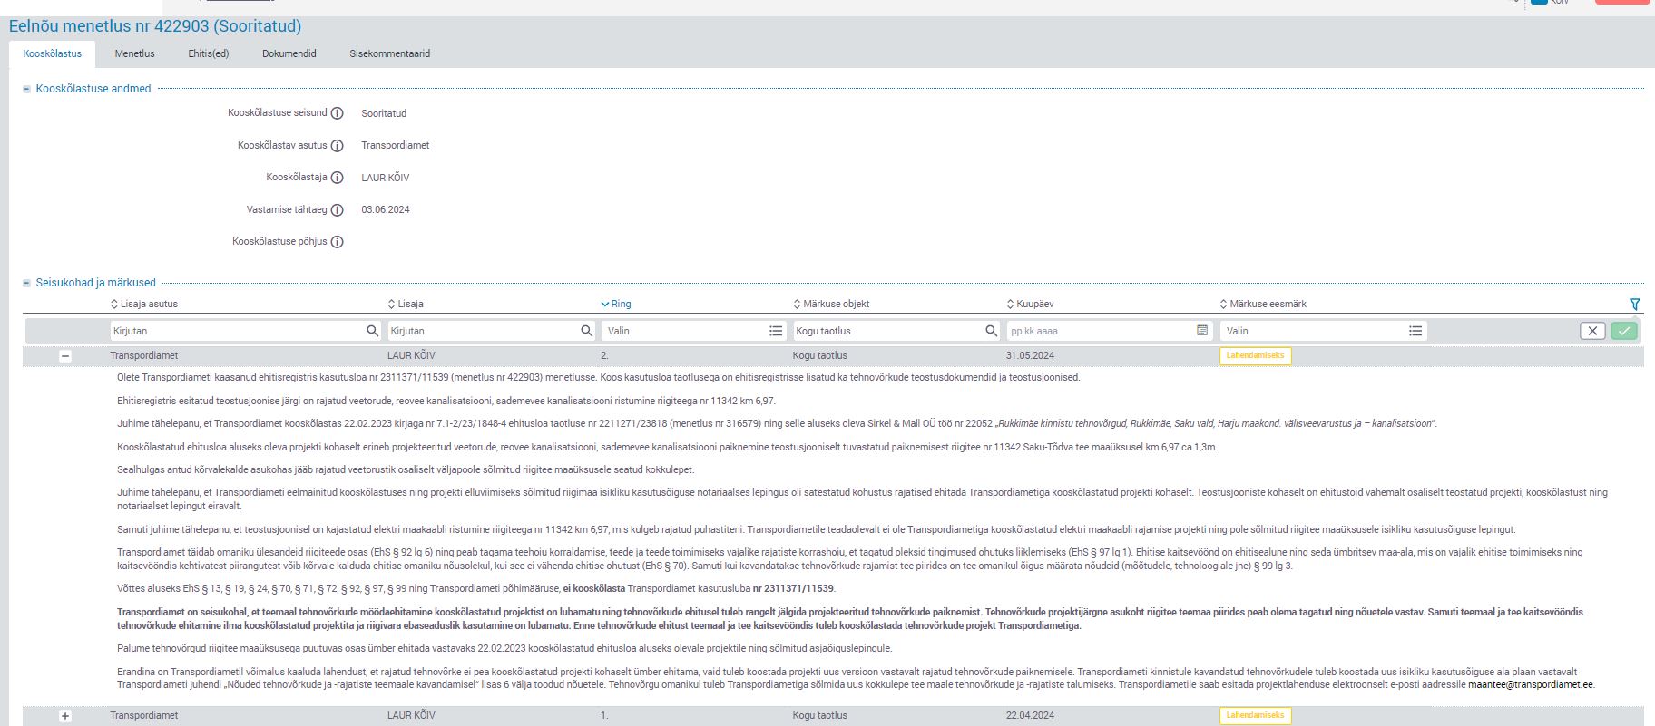The image size is (1655, 726).
Task: Click date cell 31.05.2024
Action: pyautogui.click(x=1030, y=356)
